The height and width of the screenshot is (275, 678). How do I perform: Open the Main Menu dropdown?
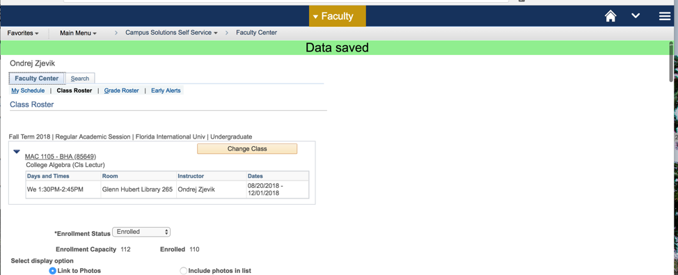click(x=78, y=33)
